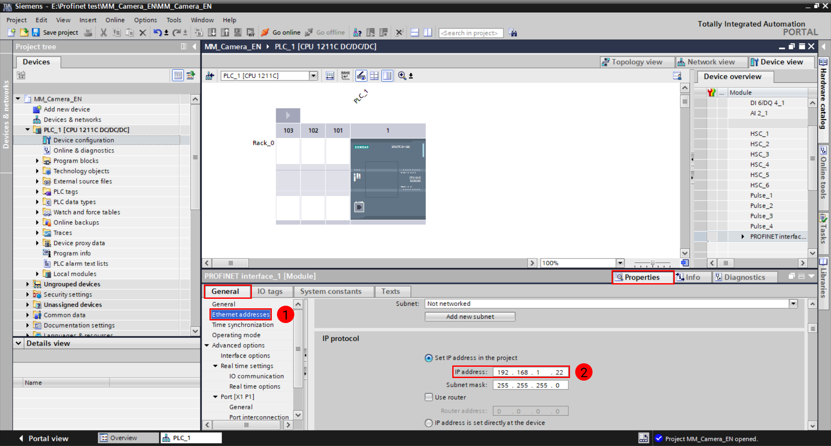Delete selection with the X icon
Screen dimensions: 831x446
(142, 32)
